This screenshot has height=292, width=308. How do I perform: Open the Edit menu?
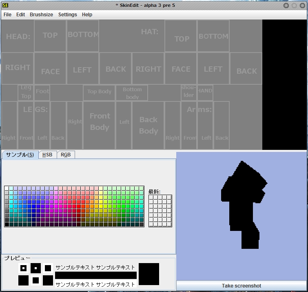20,15
